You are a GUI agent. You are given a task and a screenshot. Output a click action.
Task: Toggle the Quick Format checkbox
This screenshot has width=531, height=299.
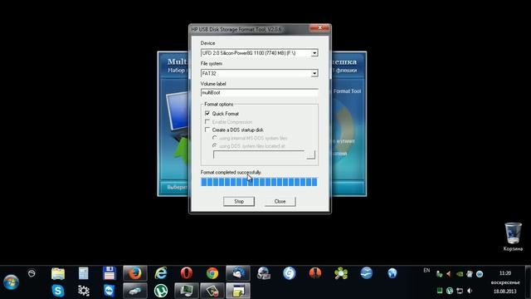tap(207, 113)
